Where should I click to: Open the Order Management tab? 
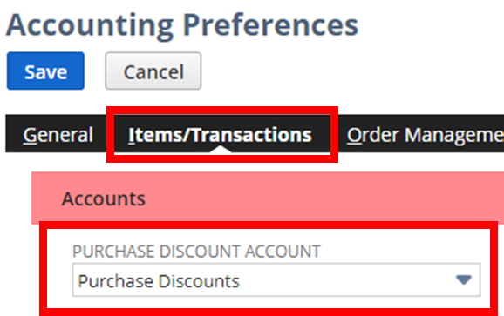(x=426, y=135)
